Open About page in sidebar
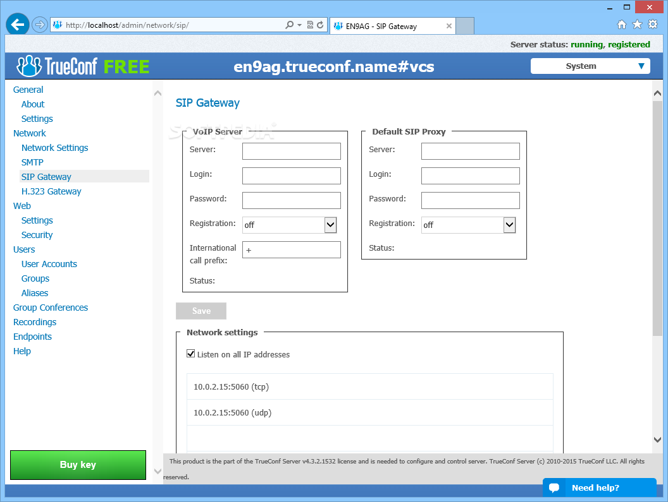The image size is (668, 502). pos(33,104)
